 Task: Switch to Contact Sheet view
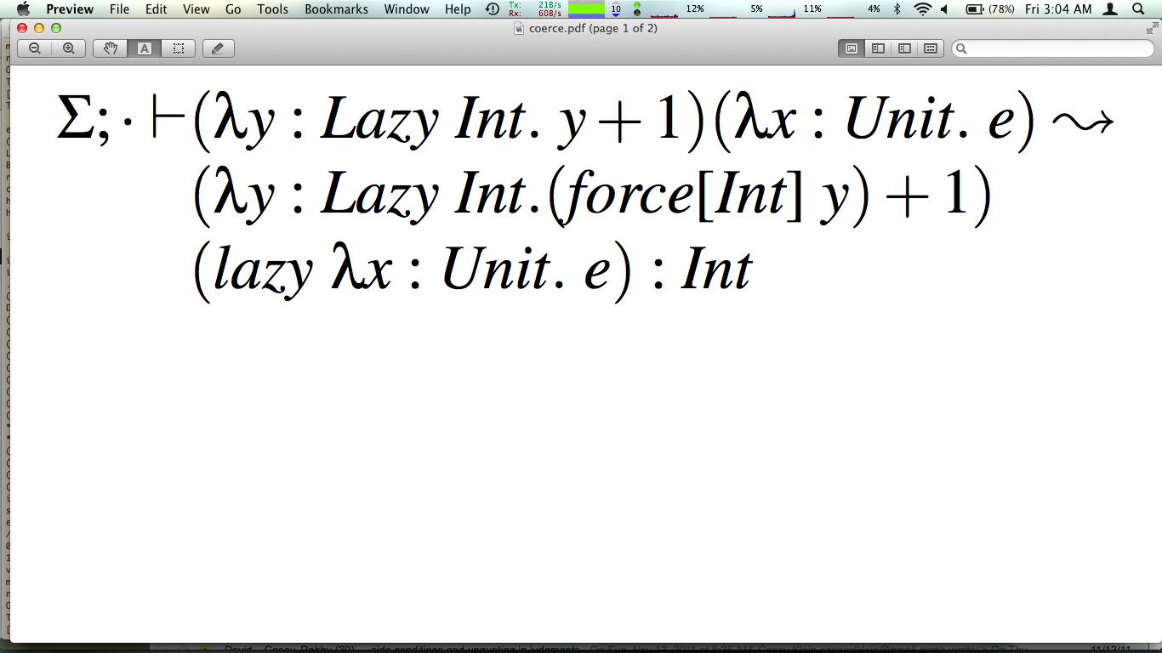pos(931,48)
